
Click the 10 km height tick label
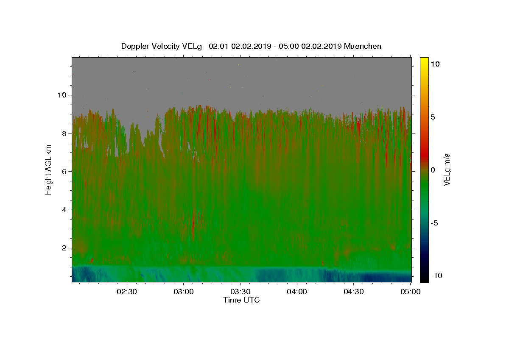point(63,95)
